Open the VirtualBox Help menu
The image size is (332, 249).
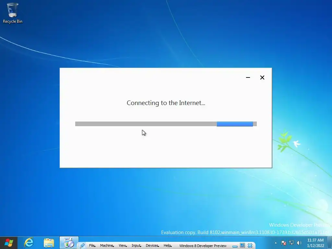click(x=168, y=246)
